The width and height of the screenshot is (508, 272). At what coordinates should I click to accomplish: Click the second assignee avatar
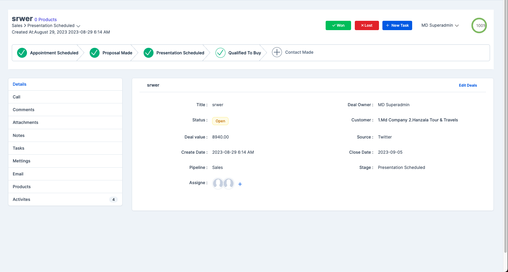point(229,184)
